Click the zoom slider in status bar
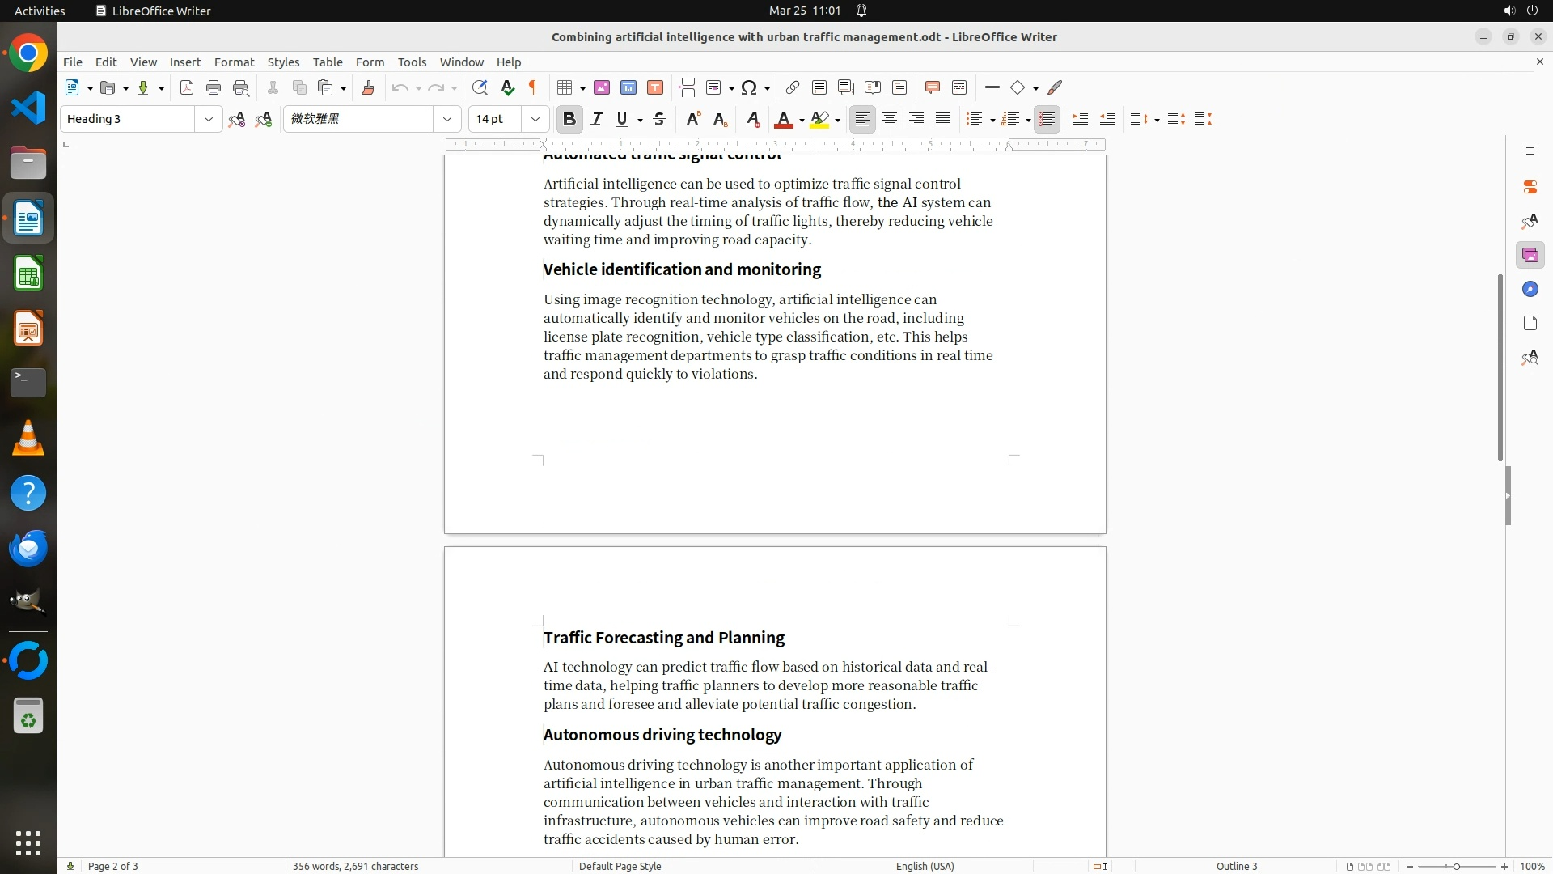 [1456, 866]
